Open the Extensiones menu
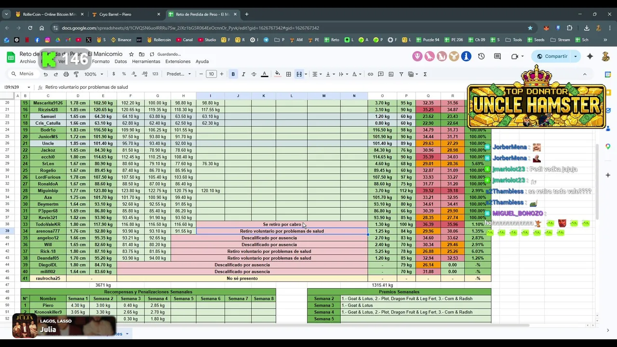617x347 pixels. 178,62
